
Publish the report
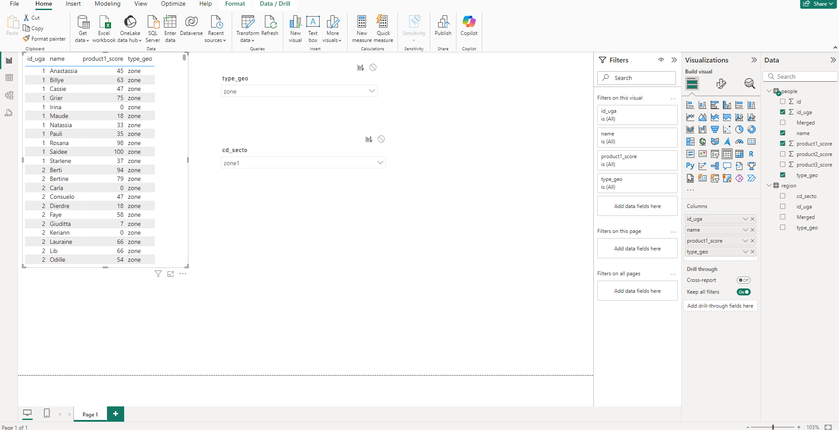coord(443,26)
